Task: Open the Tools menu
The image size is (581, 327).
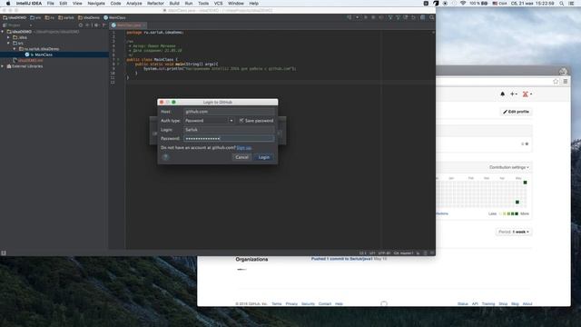Action: [x=203, y=4]
